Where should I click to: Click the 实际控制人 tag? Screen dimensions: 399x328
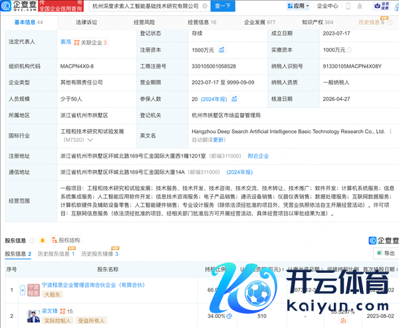(x=57, y=321)
